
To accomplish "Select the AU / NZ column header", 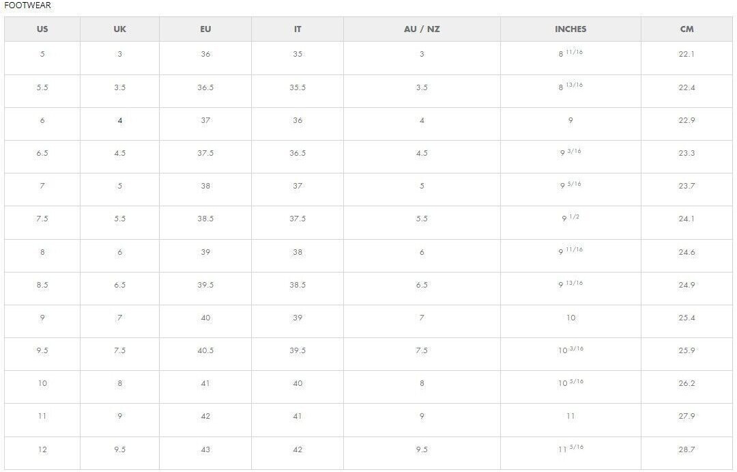I will pos(422,29).
